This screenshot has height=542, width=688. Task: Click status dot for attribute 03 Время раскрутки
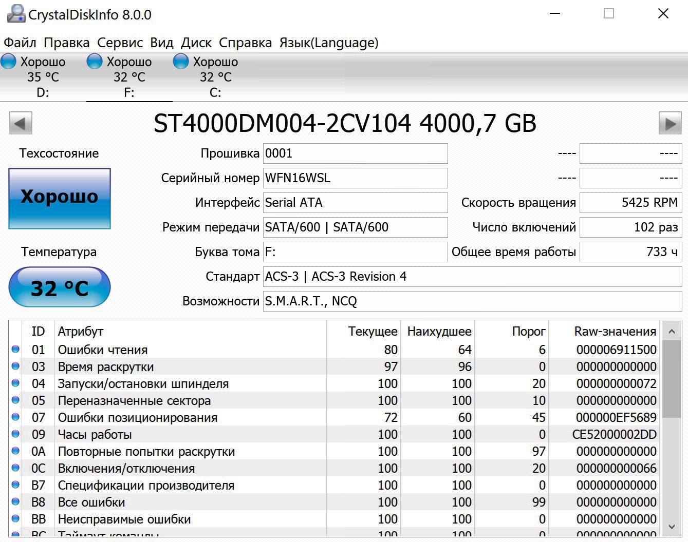pos(15,366)
